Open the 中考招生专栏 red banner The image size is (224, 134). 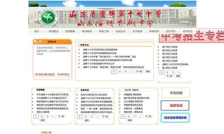point(191,36)
